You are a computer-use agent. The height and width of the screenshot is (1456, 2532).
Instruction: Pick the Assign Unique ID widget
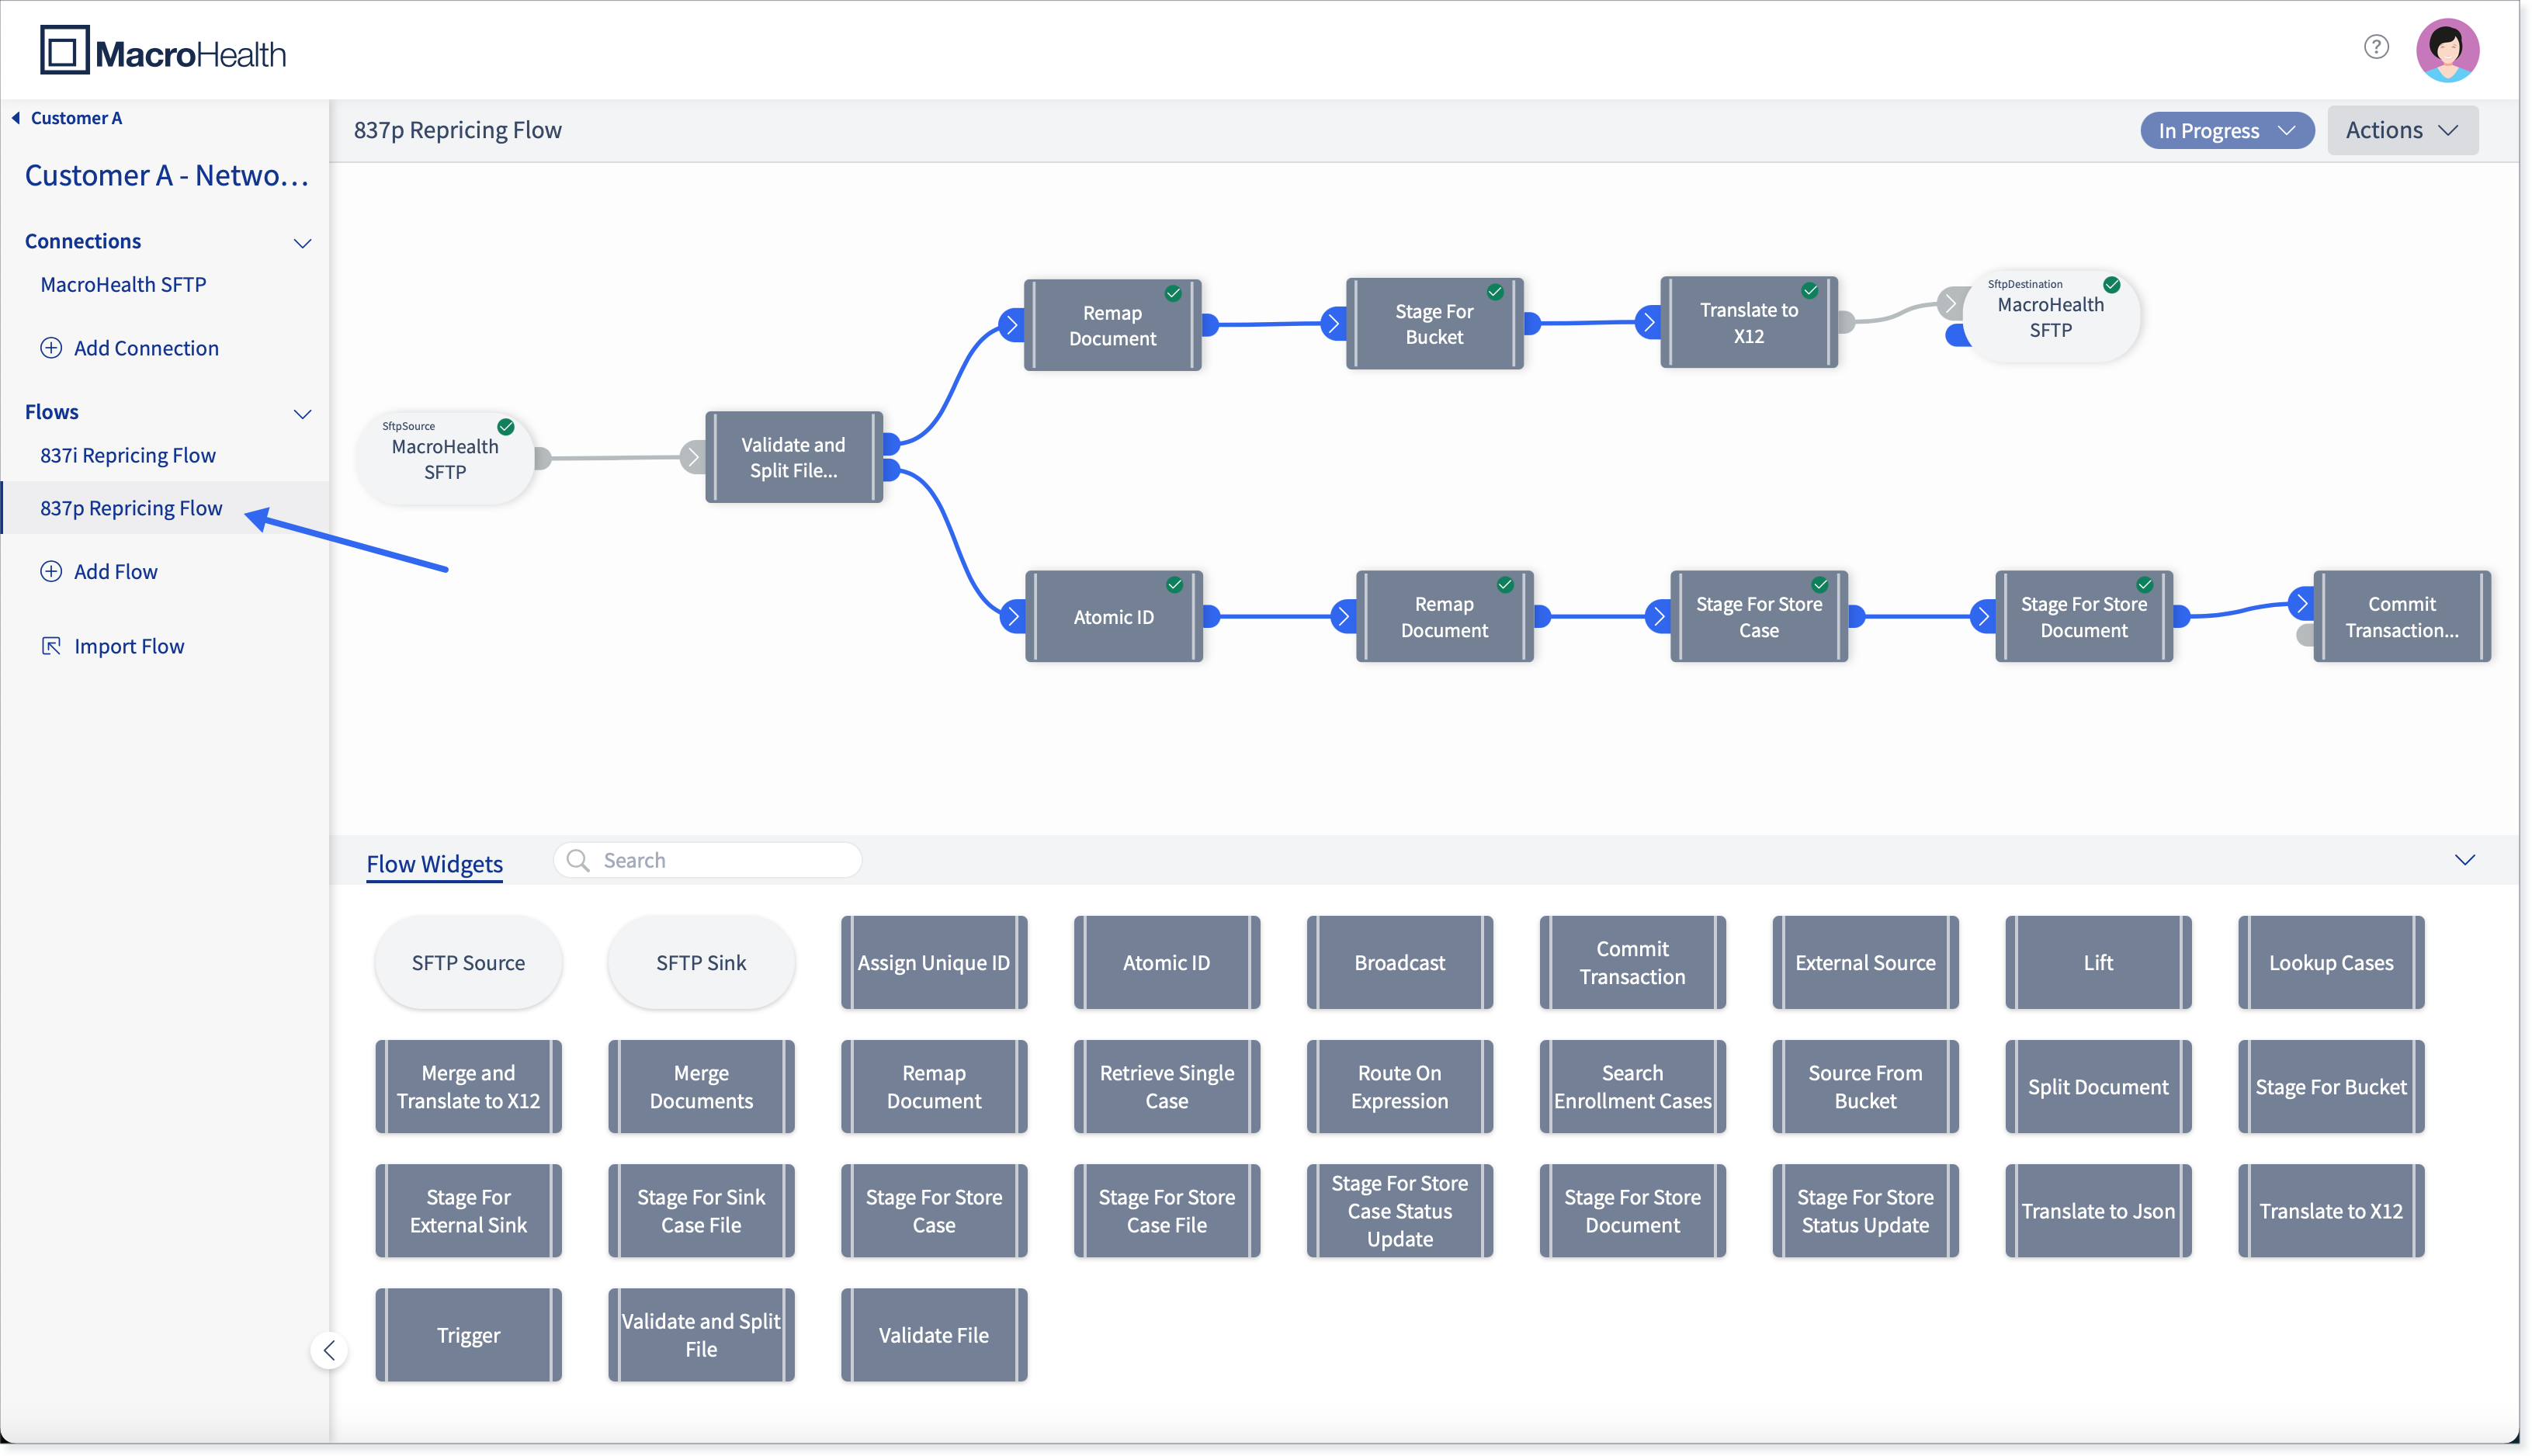tap(933, 962)
